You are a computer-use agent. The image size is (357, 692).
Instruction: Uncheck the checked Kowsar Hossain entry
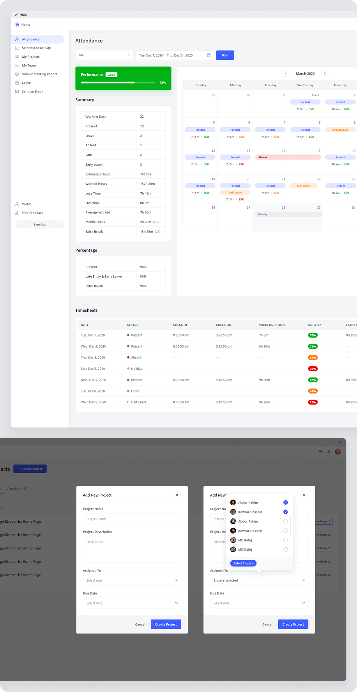pyautogui.click(x=286, y=512)
